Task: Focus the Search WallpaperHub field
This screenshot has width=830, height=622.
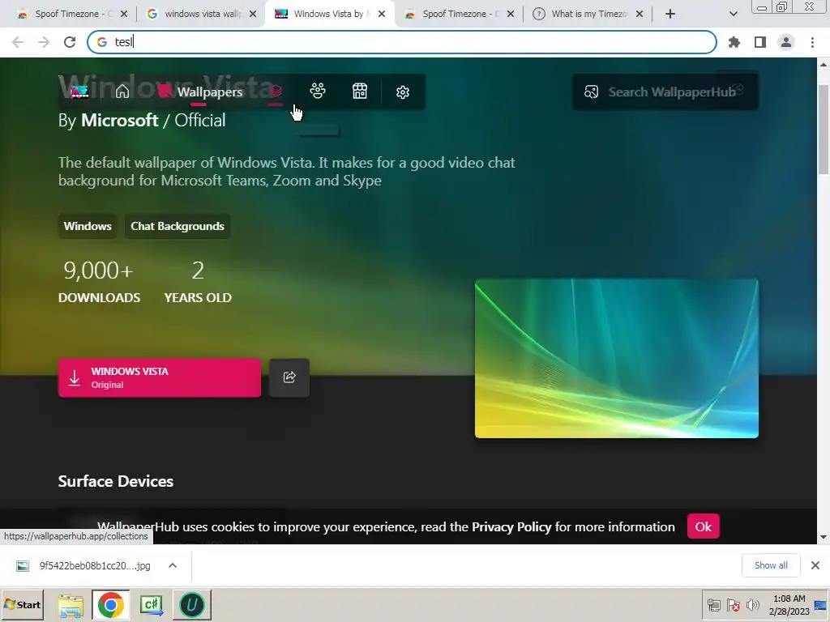Action: 665,92
